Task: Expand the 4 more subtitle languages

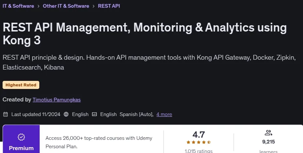Action: pyautogui.click(x=164, y=115)
